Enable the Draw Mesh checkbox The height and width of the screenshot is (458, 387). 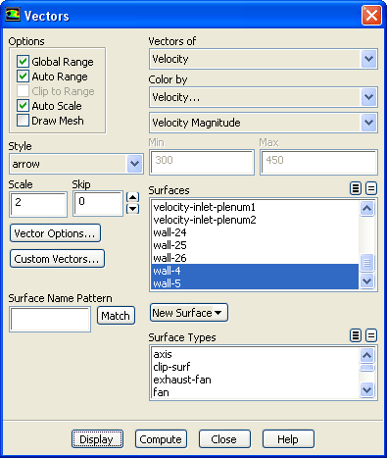tap(23, 121)
